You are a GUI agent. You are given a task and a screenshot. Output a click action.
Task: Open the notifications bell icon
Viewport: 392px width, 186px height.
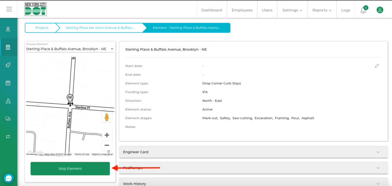point(363,10)
